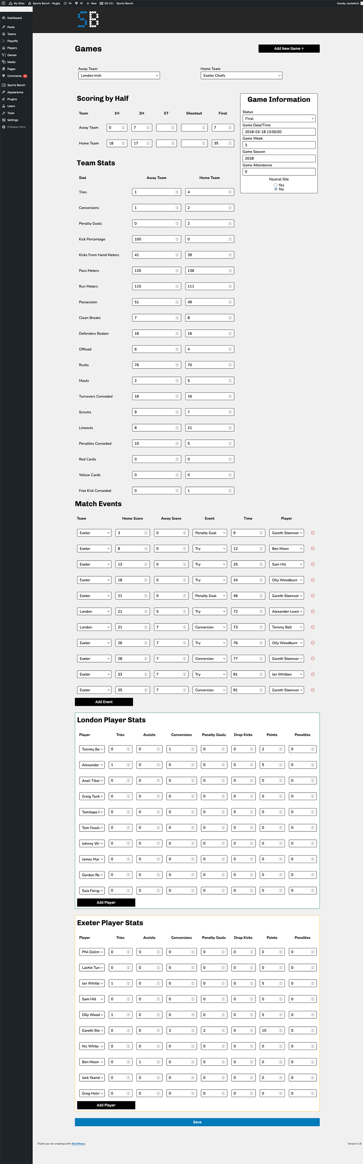Click the Games sidebar icon

click(x=4, y=55)
